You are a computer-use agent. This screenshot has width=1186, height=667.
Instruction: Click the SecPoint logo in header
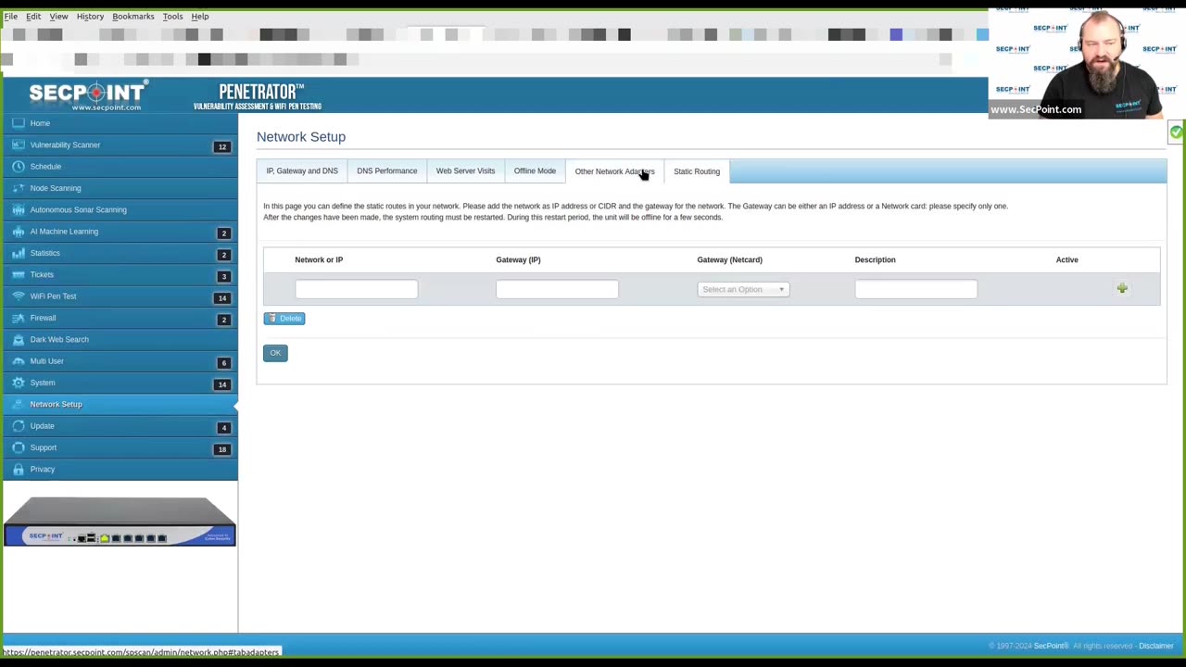tap(88, 95)
